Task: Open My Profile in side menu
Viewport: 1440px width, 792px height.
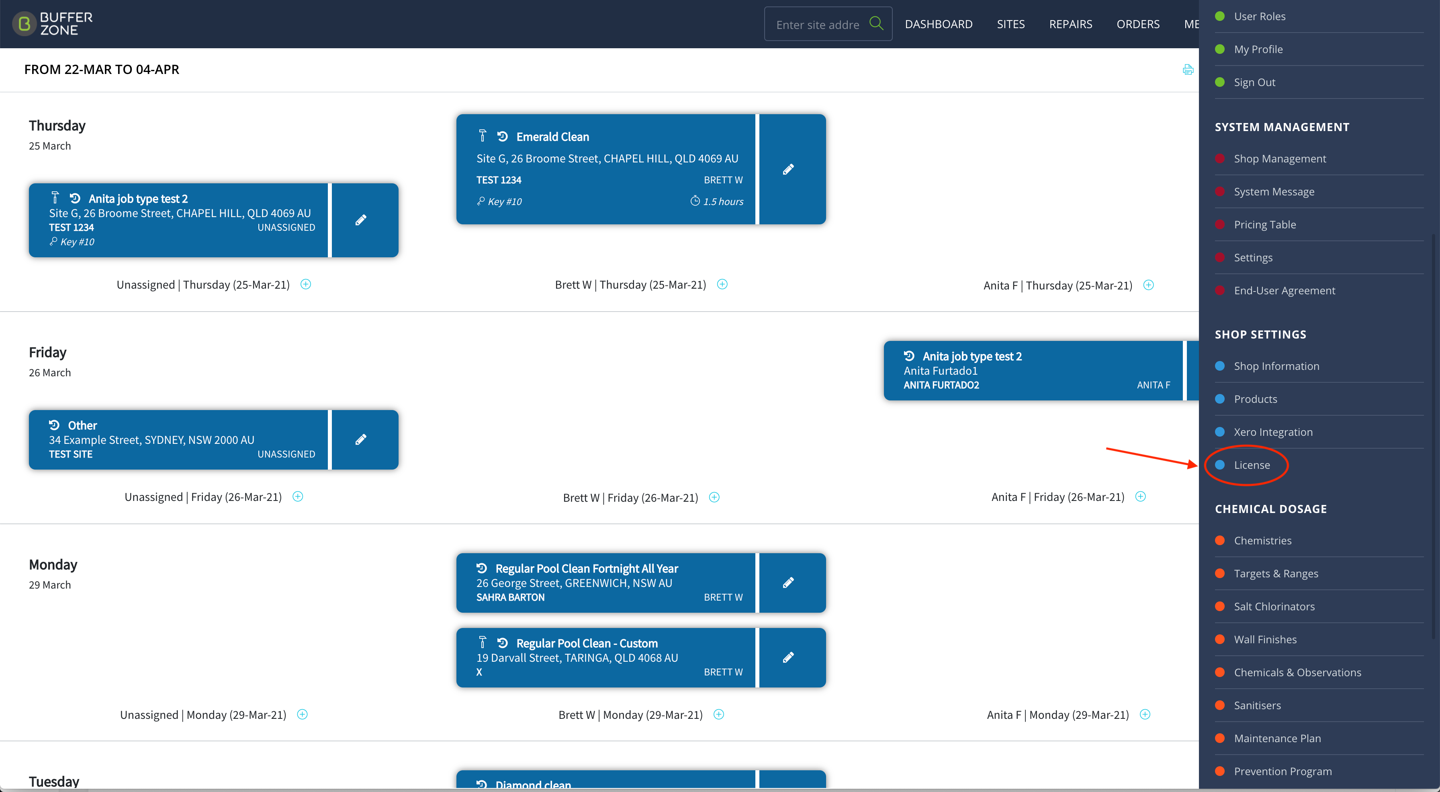Action: coord(1319,49)
